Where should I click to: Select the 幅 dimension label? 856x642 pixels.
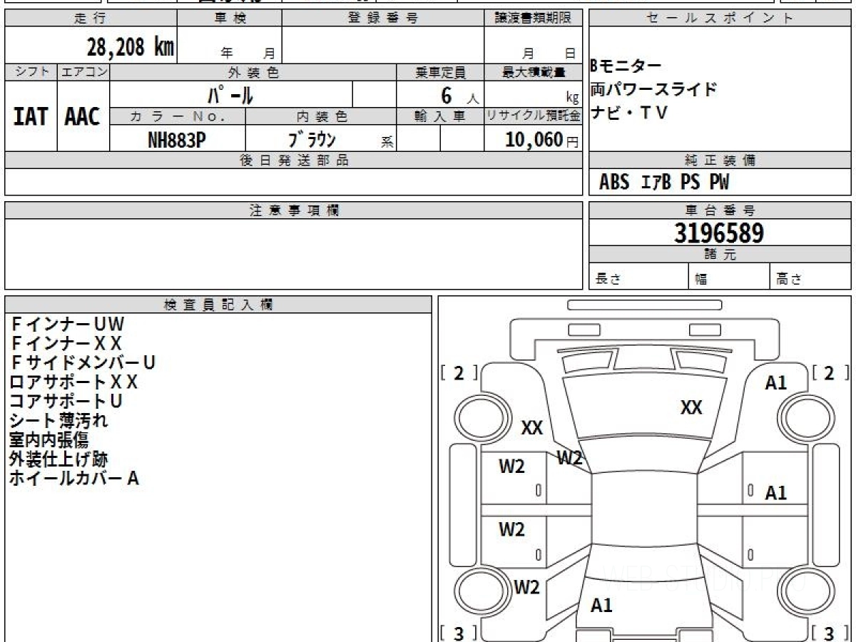(x=702, y=280)
